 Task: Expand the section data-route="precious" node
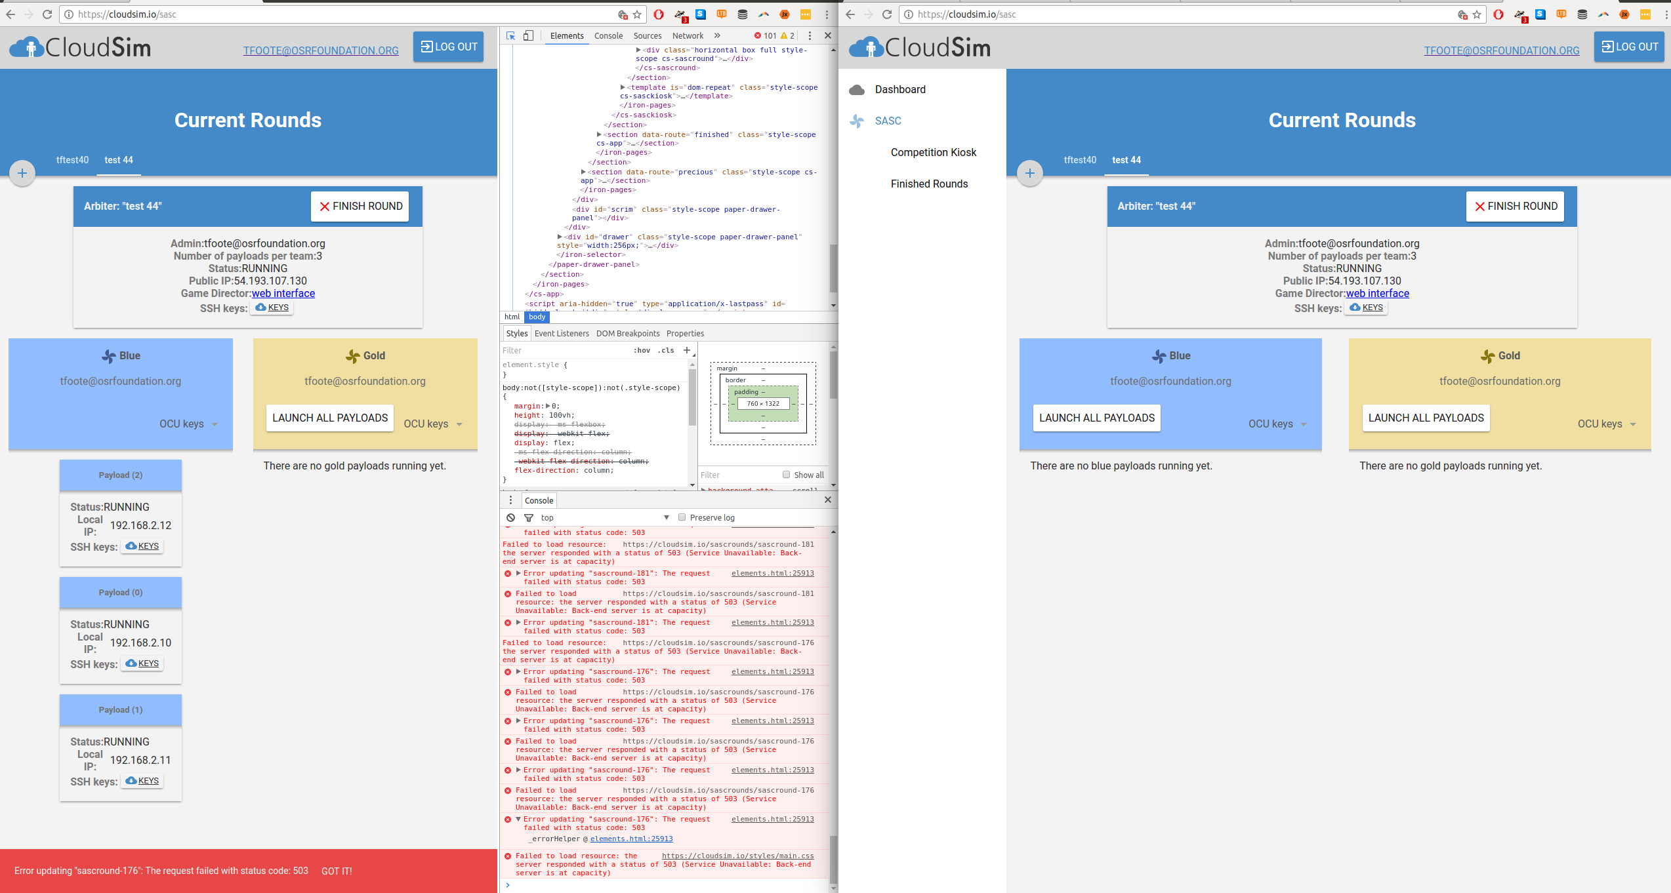tap(584, 172)
